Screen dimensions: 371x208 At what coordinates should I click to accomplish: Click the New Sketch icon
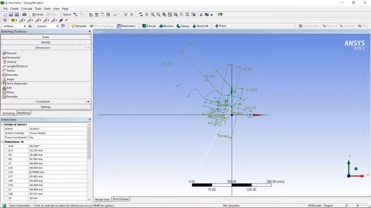(63, 26)
